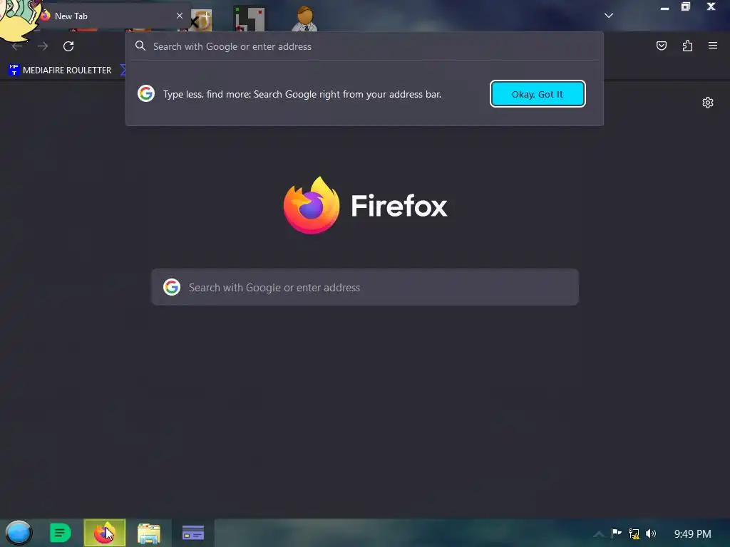Click the MFT favicon of the Mediafire bookmark
730x547 pixels.
[x=14, y=71]
